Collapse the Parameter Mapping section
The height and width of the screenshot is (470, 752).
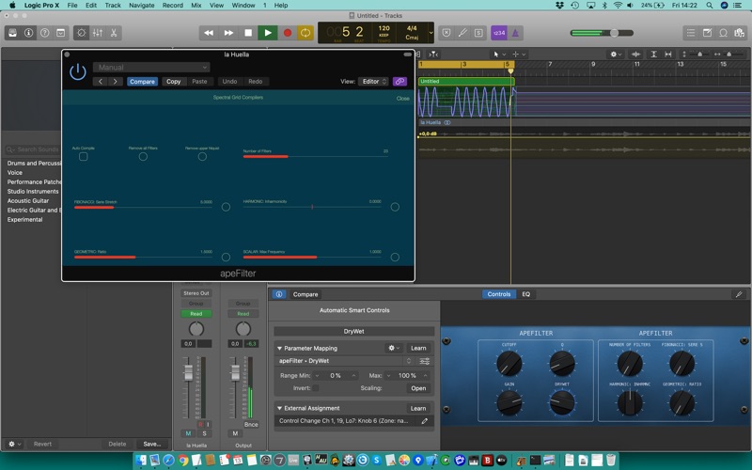[279, 348]
